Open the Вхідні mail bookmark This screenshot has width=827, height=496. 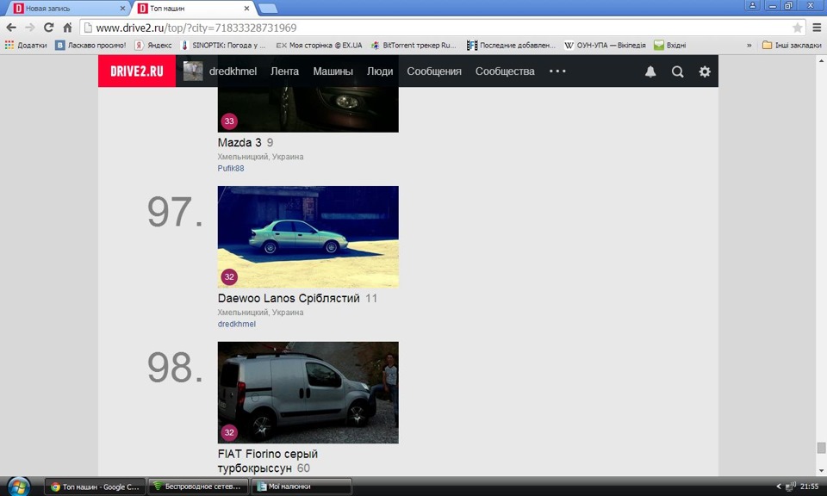pyautogui.click(x=670, y=46)
